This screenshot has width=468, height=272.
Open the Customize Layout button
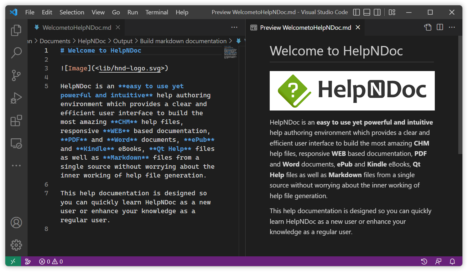coord(392,12)
